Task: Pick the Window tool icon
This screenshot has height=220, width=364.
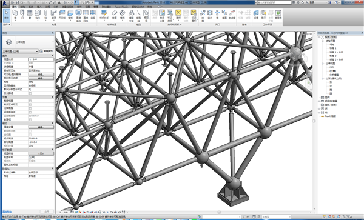Action: tap(30, 15)
